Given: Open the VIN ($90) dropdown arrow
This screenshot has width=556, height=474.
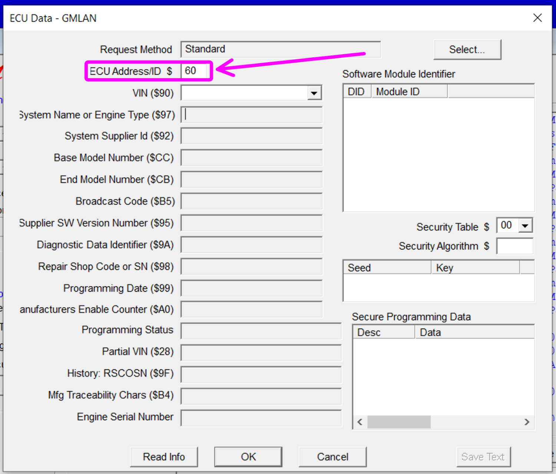Looking at the screenshot, I should [314, 93].
